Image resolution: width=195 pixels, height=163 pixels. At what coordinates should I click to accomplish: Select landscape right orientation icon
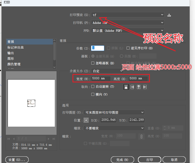click(x=145, y=87)
